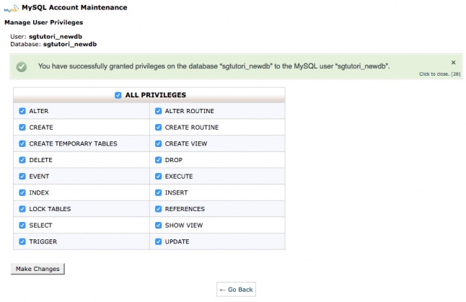466x302 pixels.
Task: Toggle the EVENT privilege checkbox
Action: pyautogui.click(x=22, y=177)
